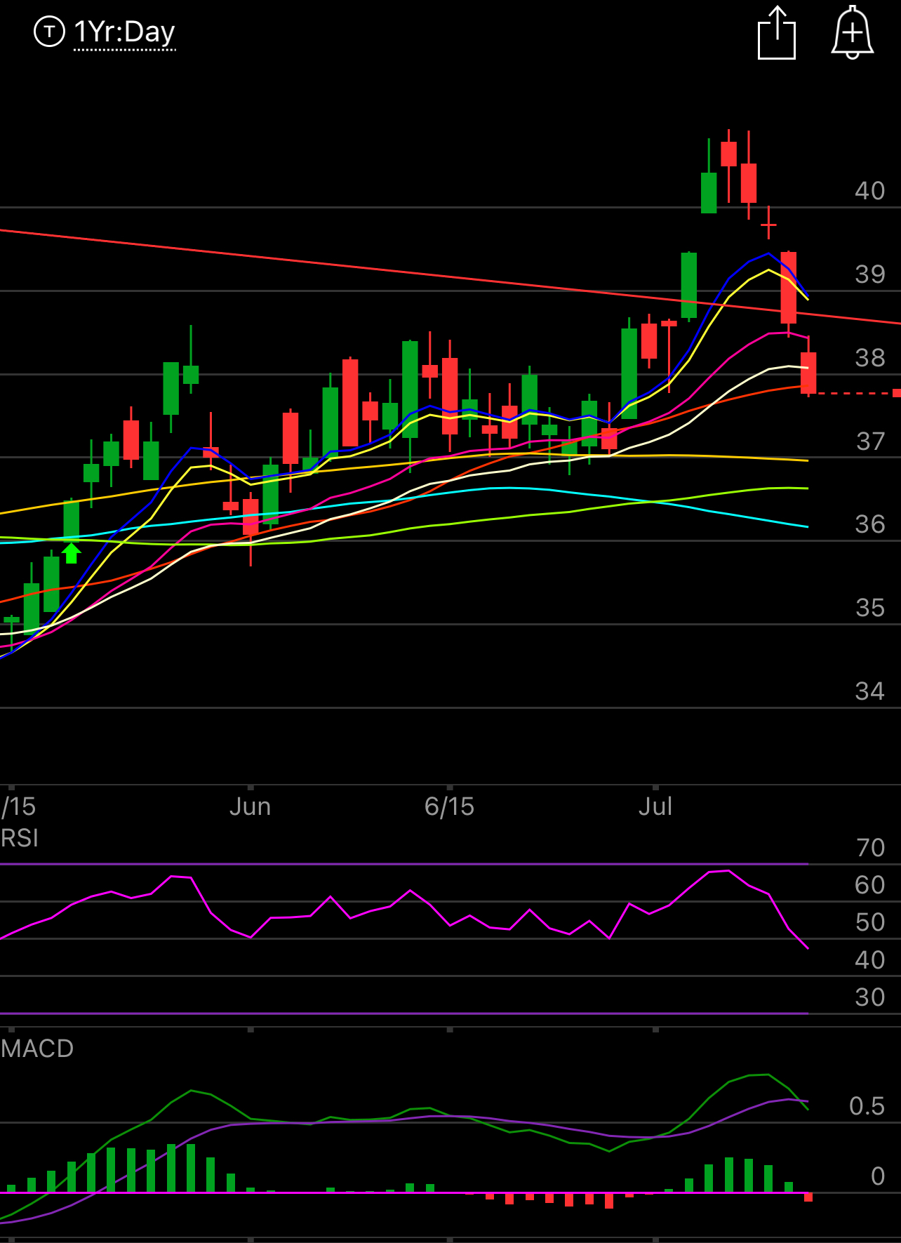The image size is (901, 1243).
Task: Tap the 35 price axis label
Action: click(x=870, y=608)
